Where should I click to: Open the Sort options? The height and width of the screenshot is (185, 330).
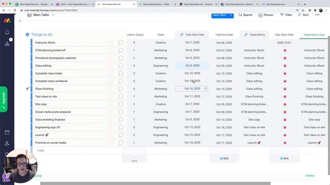click(303, 15)
